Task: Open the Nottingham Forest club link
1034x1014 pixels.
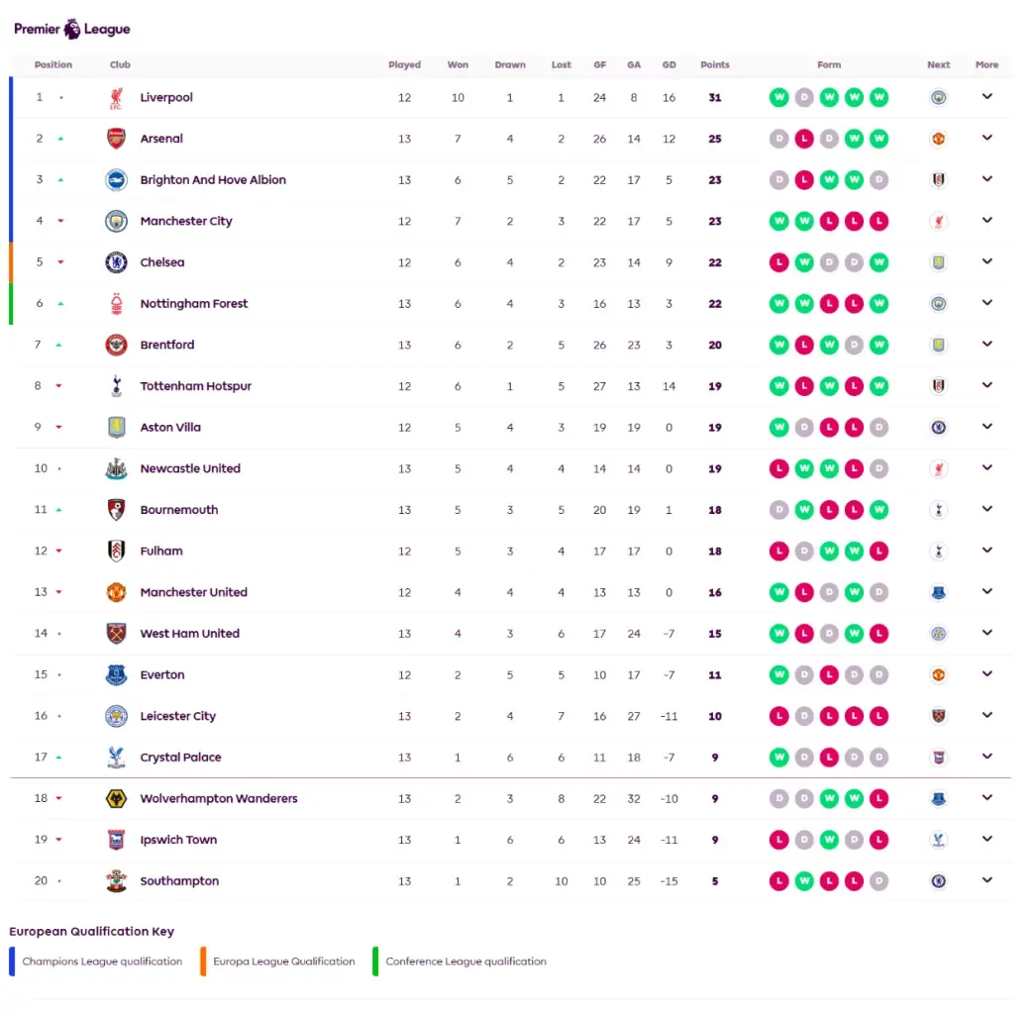Action: click(194, 303)
